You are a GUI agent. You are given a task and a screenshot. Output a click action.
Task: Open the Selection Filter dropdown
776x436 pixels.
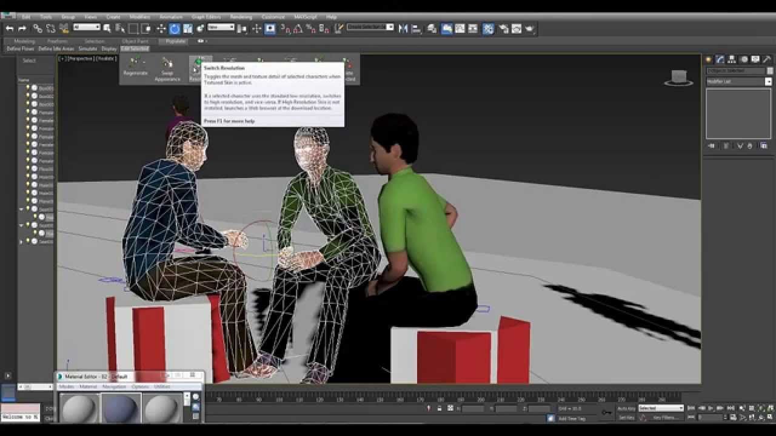(x=87, y=27)
